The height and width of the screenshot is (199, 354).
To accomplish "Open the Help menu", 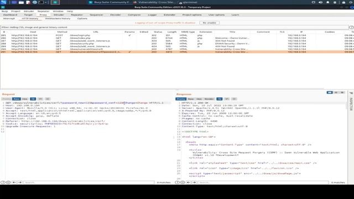I will point(70,11).
